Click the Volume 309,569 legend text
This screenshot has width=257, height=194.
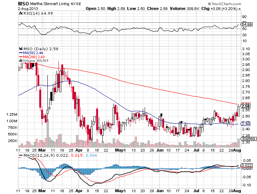pos(36,61)
